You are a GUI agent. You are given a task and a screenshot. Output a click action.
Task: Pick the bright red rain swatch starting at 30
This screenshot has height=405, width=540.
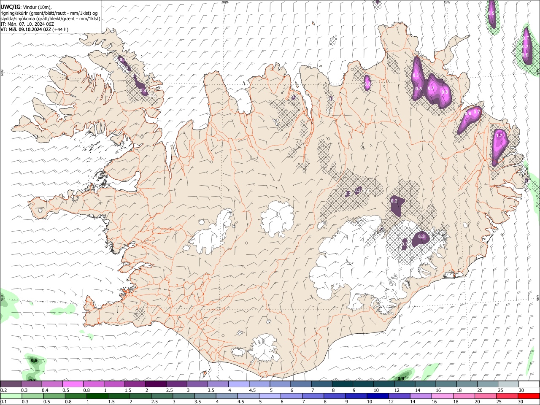(x=529, y=396)
